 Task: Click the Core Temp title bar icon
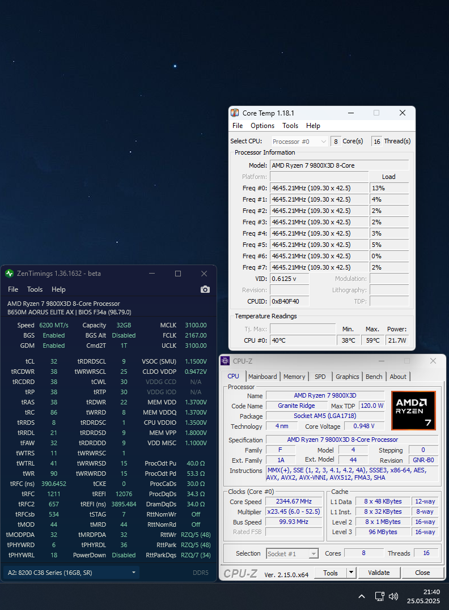[x=235, y=113]
